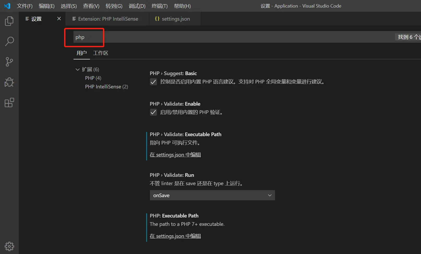Select the 工作区 settings scope tab

pyautogui.click(x=101, y=53)
